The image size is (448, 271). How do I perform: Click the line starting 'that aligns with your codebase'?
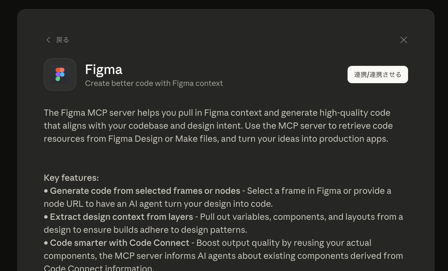[218, 126]
